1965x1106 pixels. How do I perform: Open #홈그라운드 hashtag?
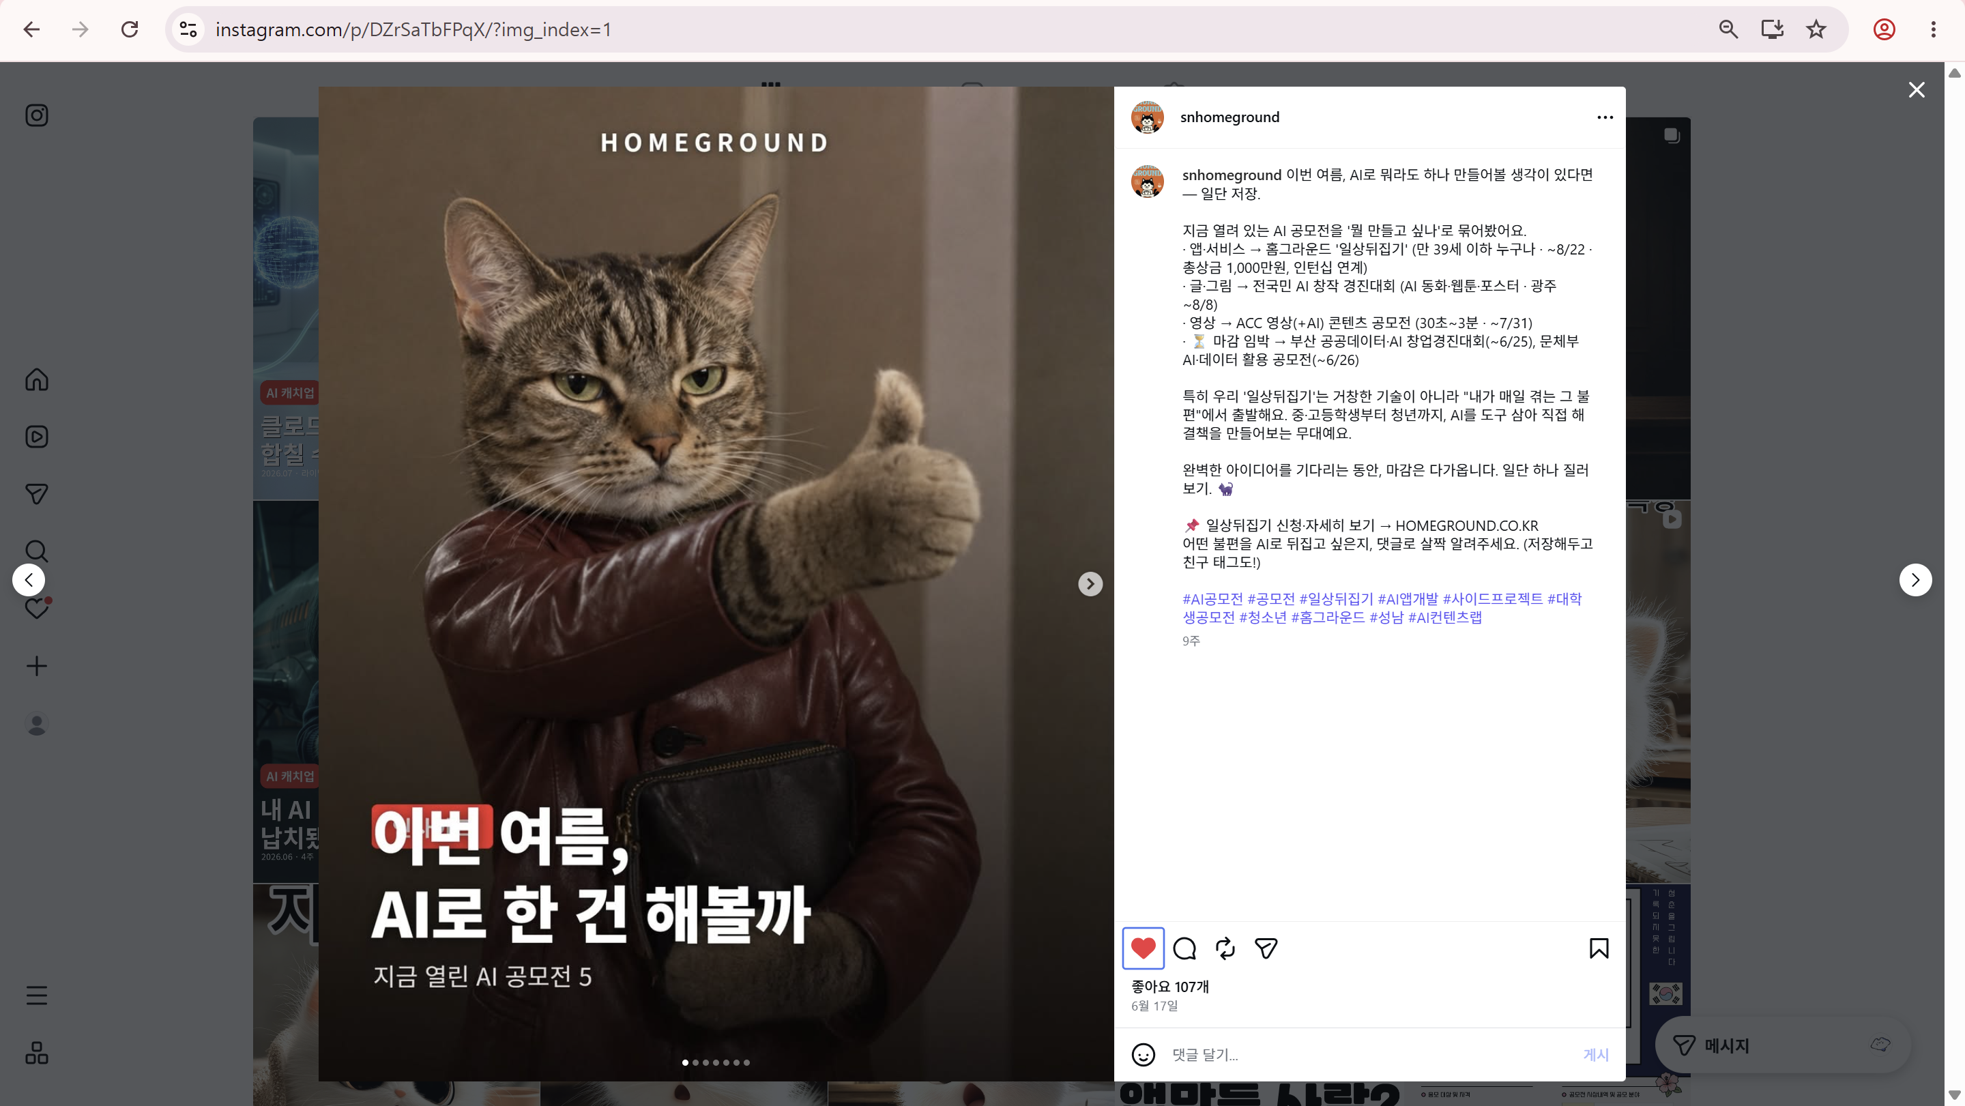point(1327,617)
